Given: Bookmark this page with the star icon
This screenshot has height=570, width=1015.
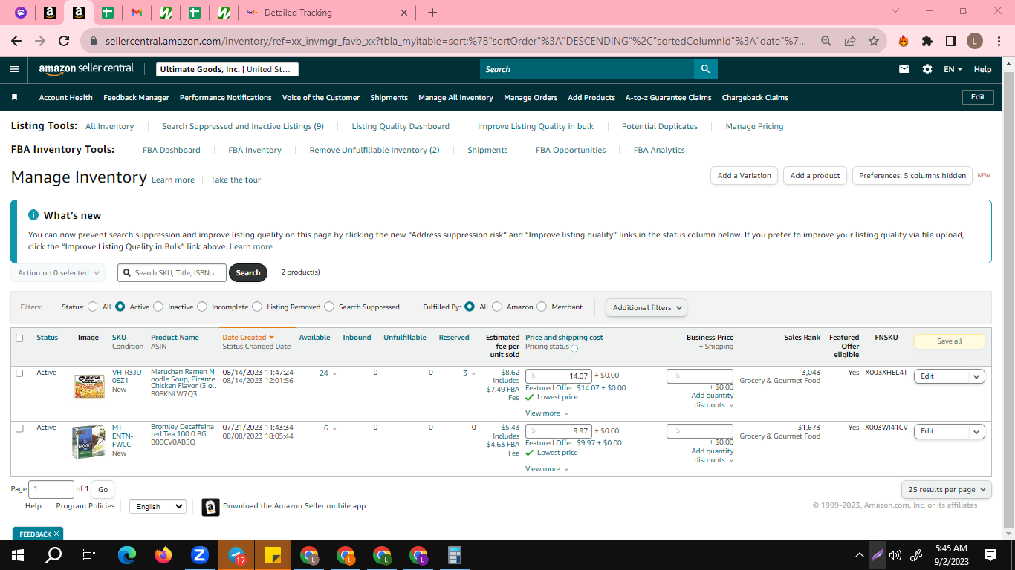Looking at the screenshot, I should (x=874, y=42).
